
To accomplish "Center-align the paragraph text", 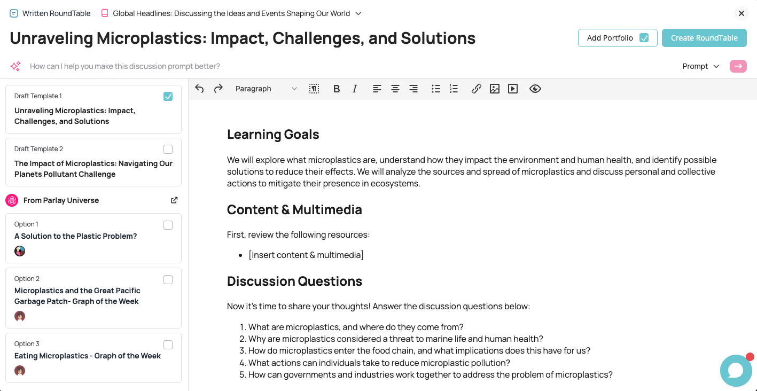I will (x=395, y=89).
